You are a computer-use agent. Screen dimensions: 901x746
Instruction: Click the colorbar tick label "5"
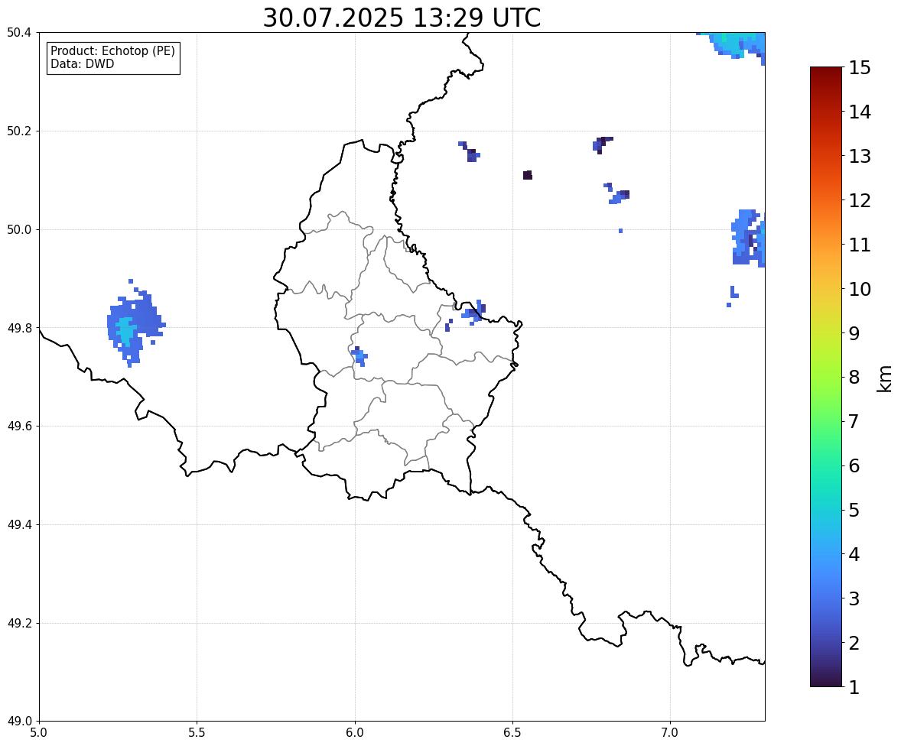click(854, 510)
